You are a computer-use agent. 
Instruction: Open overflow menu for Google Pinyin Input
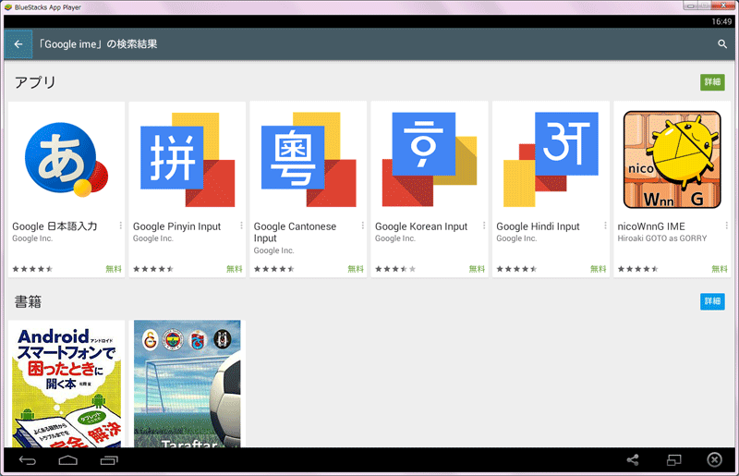point(241,226)
